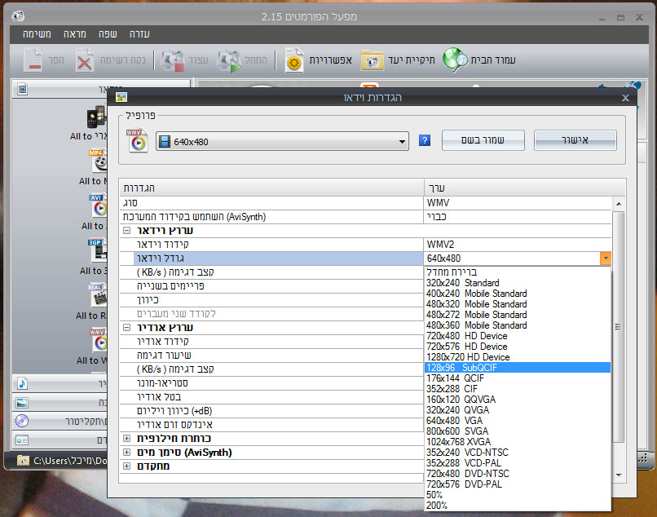Select the bitrate KB/s row under video
The width and height of the screenshot is (657, 517).
coord(271,272)
